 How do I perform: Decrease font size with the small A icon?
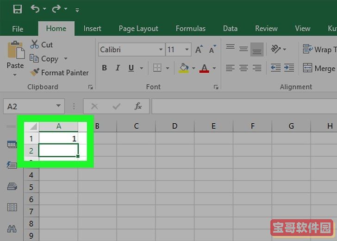point(212,50)
